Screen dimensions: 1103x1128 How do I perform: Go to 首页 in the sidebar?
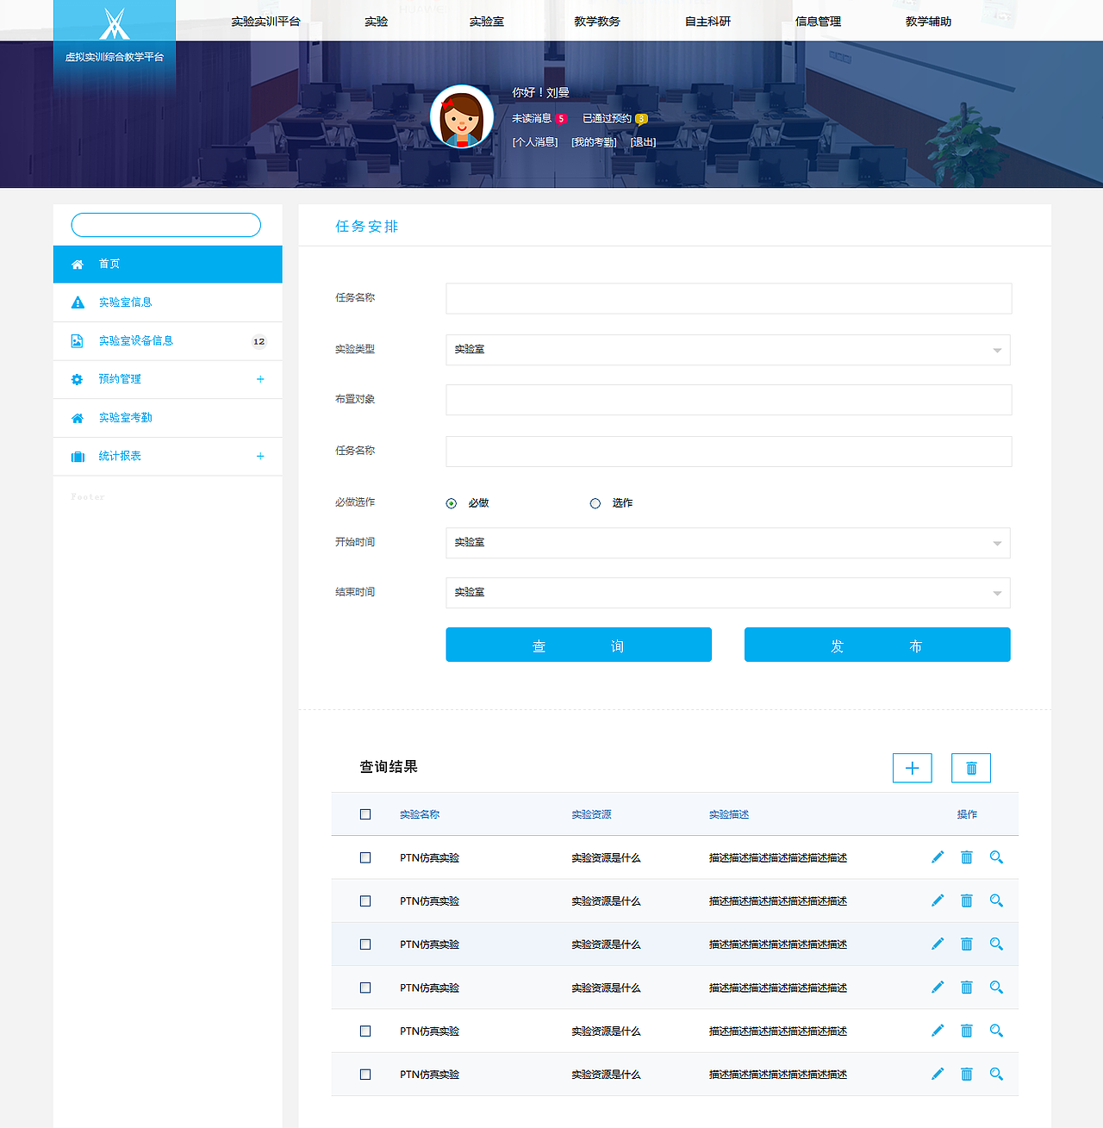pos(168,265)
